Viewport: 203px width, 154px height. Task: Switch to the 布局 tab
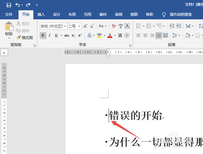coord(72,14)
